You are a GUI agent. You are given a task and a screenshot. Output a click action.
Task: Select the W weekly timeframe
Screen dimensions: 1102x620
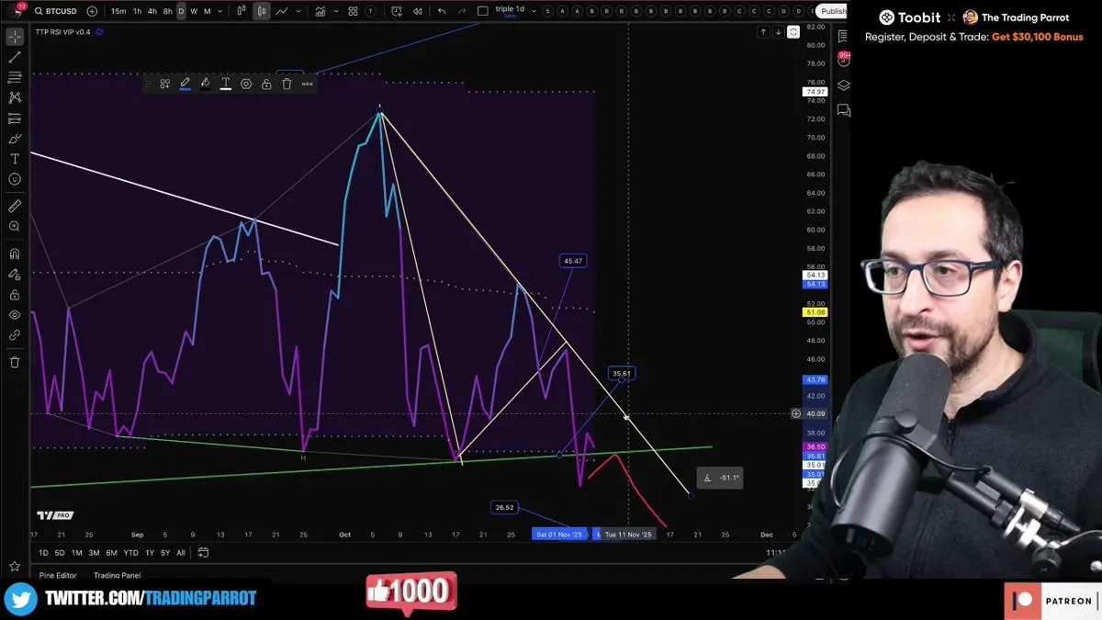[194, 11]
